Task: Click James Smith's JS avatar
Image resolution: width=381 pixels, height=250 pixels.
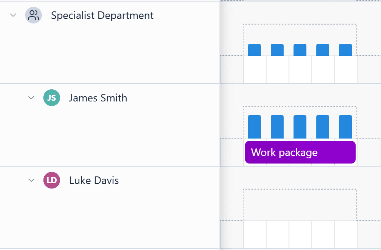Action: 52,98
